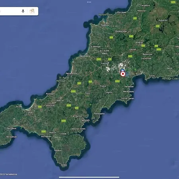Select the Mousehole label
This screenshot has height=179, width=179.
(x=12, y=137)
